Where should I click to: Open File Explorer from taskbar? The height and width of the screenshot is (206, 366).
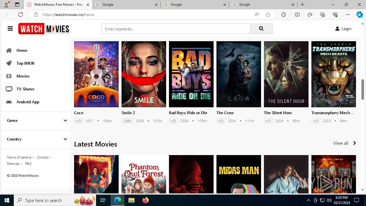pyautogui.click(x=131, y=200)
